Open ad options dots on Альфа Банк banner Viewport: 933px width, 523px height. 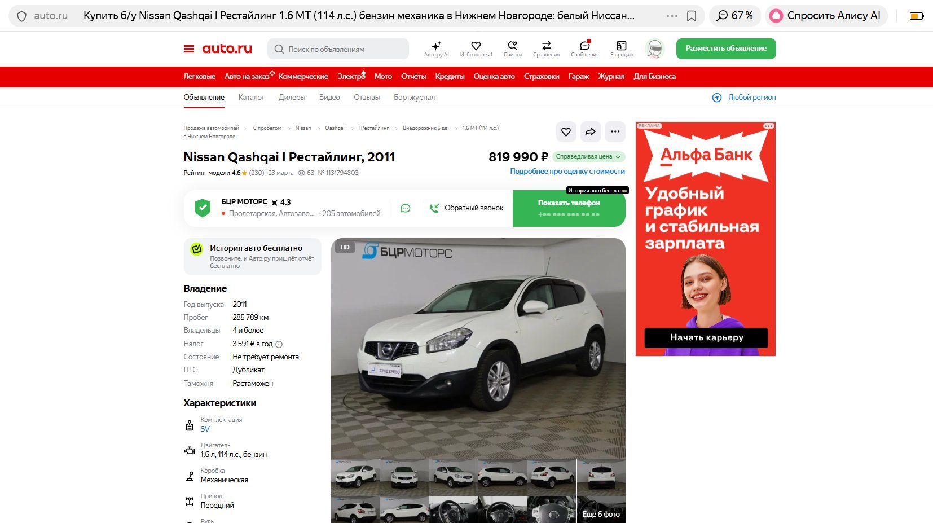tap(768, 126)
